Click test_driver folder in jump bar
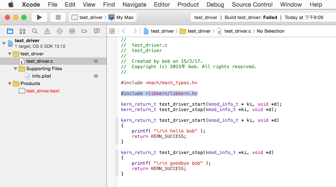336x187 pixels. [x=195, y=31]
